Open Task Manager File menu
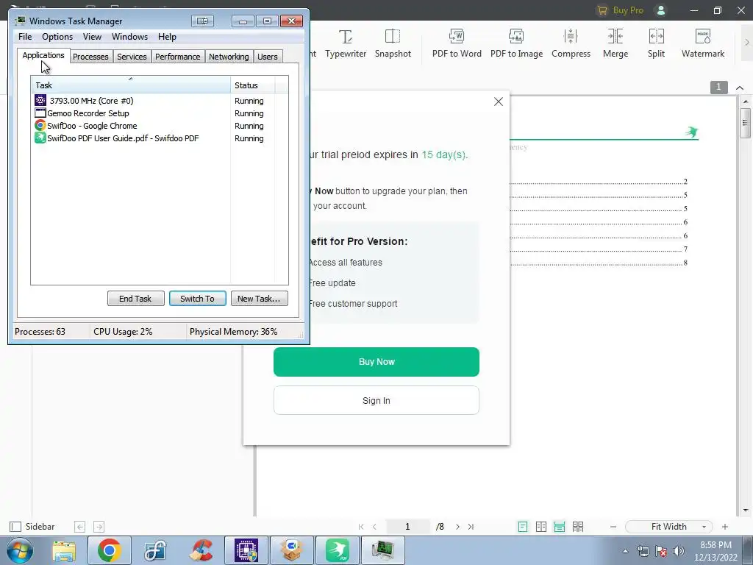 [25, 37]
